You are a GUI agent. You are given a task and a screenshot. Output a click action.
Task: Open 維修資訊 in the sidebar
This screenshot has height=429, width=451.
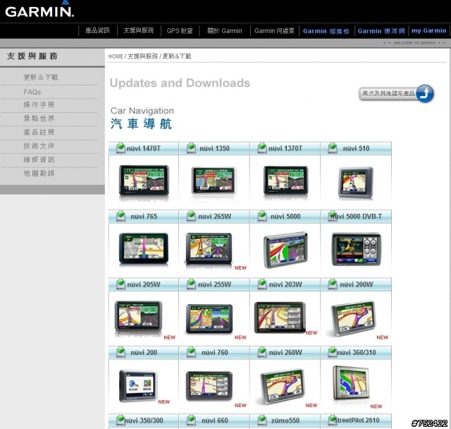39,159
